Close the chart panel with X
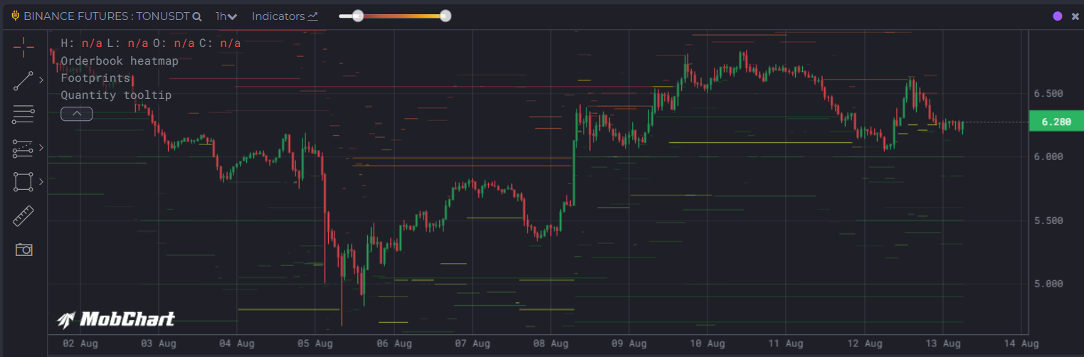The width and height of the screenshot is (1084, 357). [1075, 16]
